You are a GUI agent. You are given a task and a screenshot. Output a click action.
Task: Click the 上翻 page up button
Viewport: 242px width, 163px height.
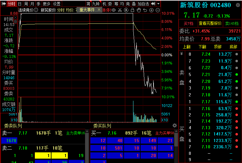coord(186,47)
